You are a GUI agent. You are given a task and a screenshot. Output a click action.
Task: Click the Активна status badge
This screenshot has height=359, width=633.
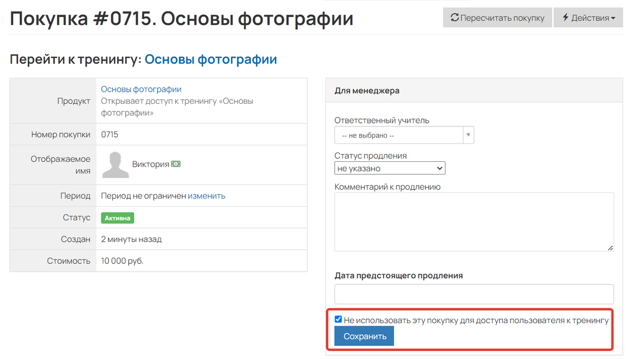tap(118, 218)
